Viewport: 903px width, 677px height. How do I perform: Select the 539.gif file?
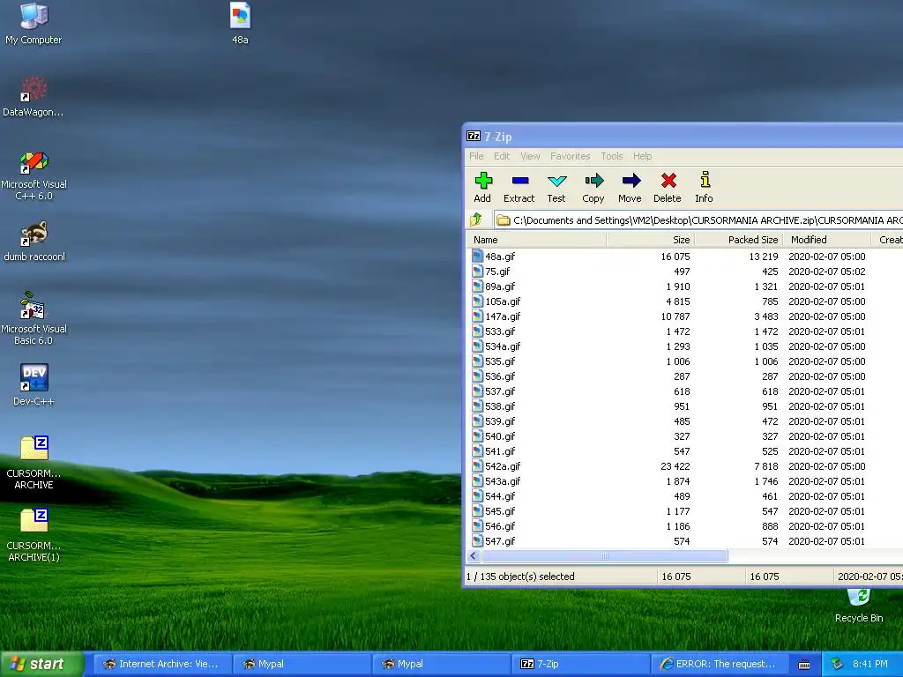point(500,420)
